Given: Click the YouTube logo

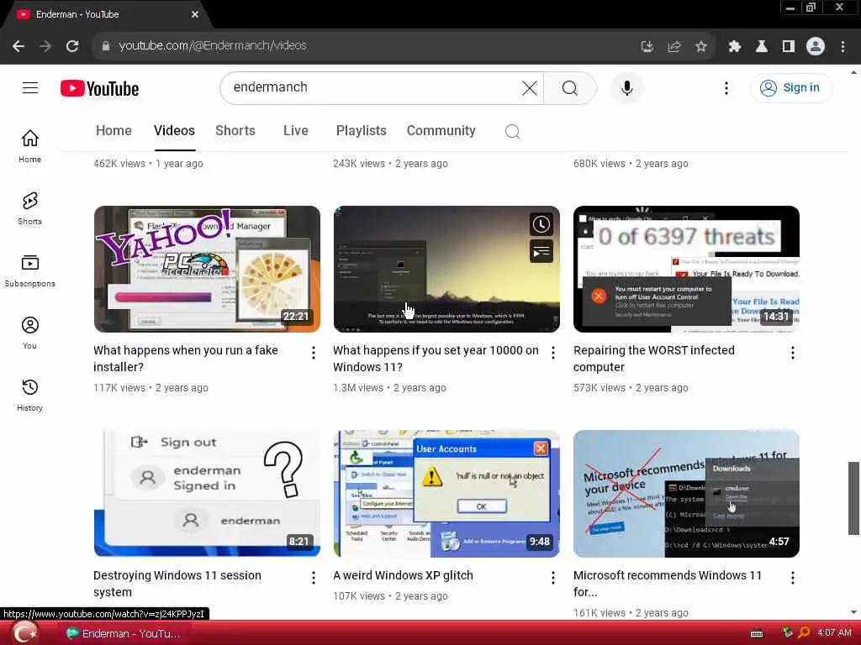Looking at the screenshot, I should [x=100, y=88].
